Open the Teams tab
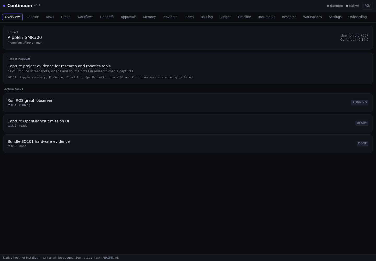376x261 pixels. (x=189, y=17)
